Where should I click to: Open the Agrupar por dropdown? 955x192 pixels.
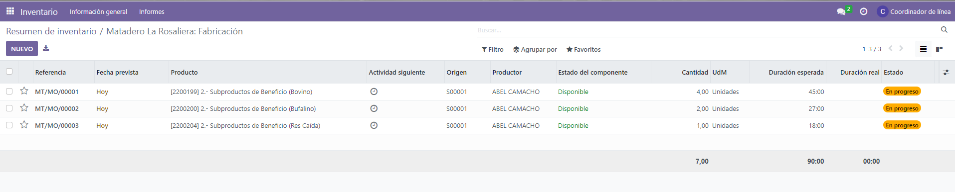pos(535,49)
